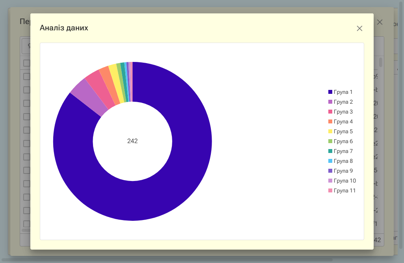Toggle Група 3 visibility in the legend
This screenshot has height=263, width=404.
pos(342,112)
